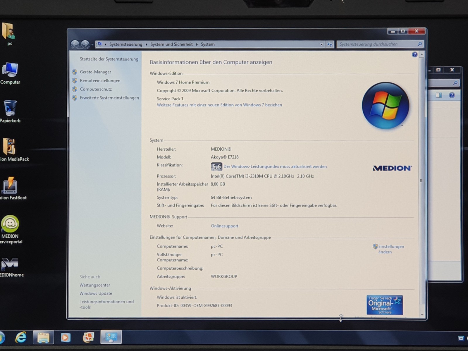Expand the arrow before Systemsteuerung breadcrumb
The image size is (468, 351).
tap(105, 44)
